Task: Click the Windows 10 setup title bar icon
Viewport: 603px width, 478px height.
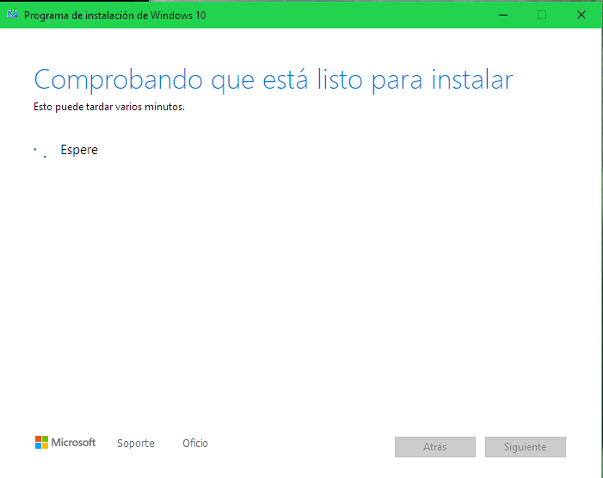Action: point(12,14)
